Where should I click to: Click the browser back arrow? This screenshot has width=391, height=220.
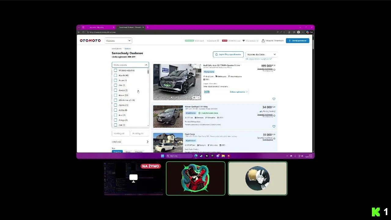79,32
